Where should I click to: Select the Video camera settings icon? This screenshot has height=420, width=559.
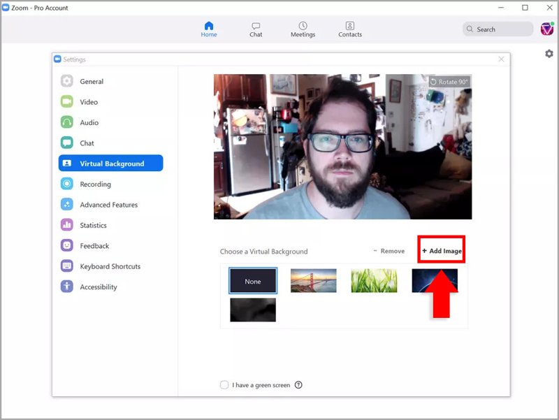[66, 101]
